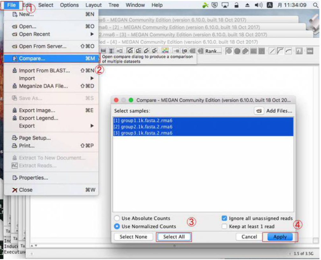Select sample group3.1k.fasta.2.rma6
This screenshot has width=321, height=260.
[x=203, y=133]
